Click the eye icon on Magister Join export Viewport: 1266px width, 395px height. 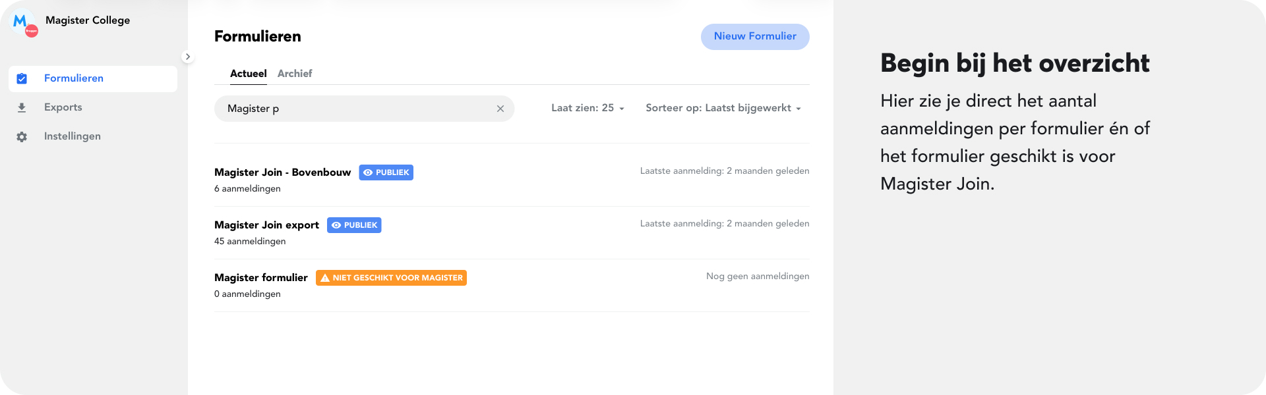pyautogui.click(x=336, y=225)
